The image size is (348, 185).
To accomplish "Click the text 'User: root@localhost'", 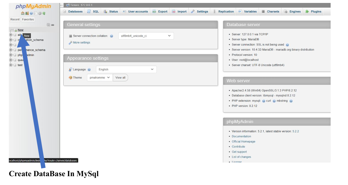I will coord(245,60).
